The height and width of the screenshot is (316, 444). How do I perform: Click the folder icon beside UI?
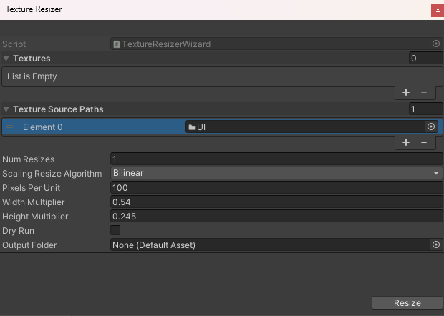click(192, 127)
